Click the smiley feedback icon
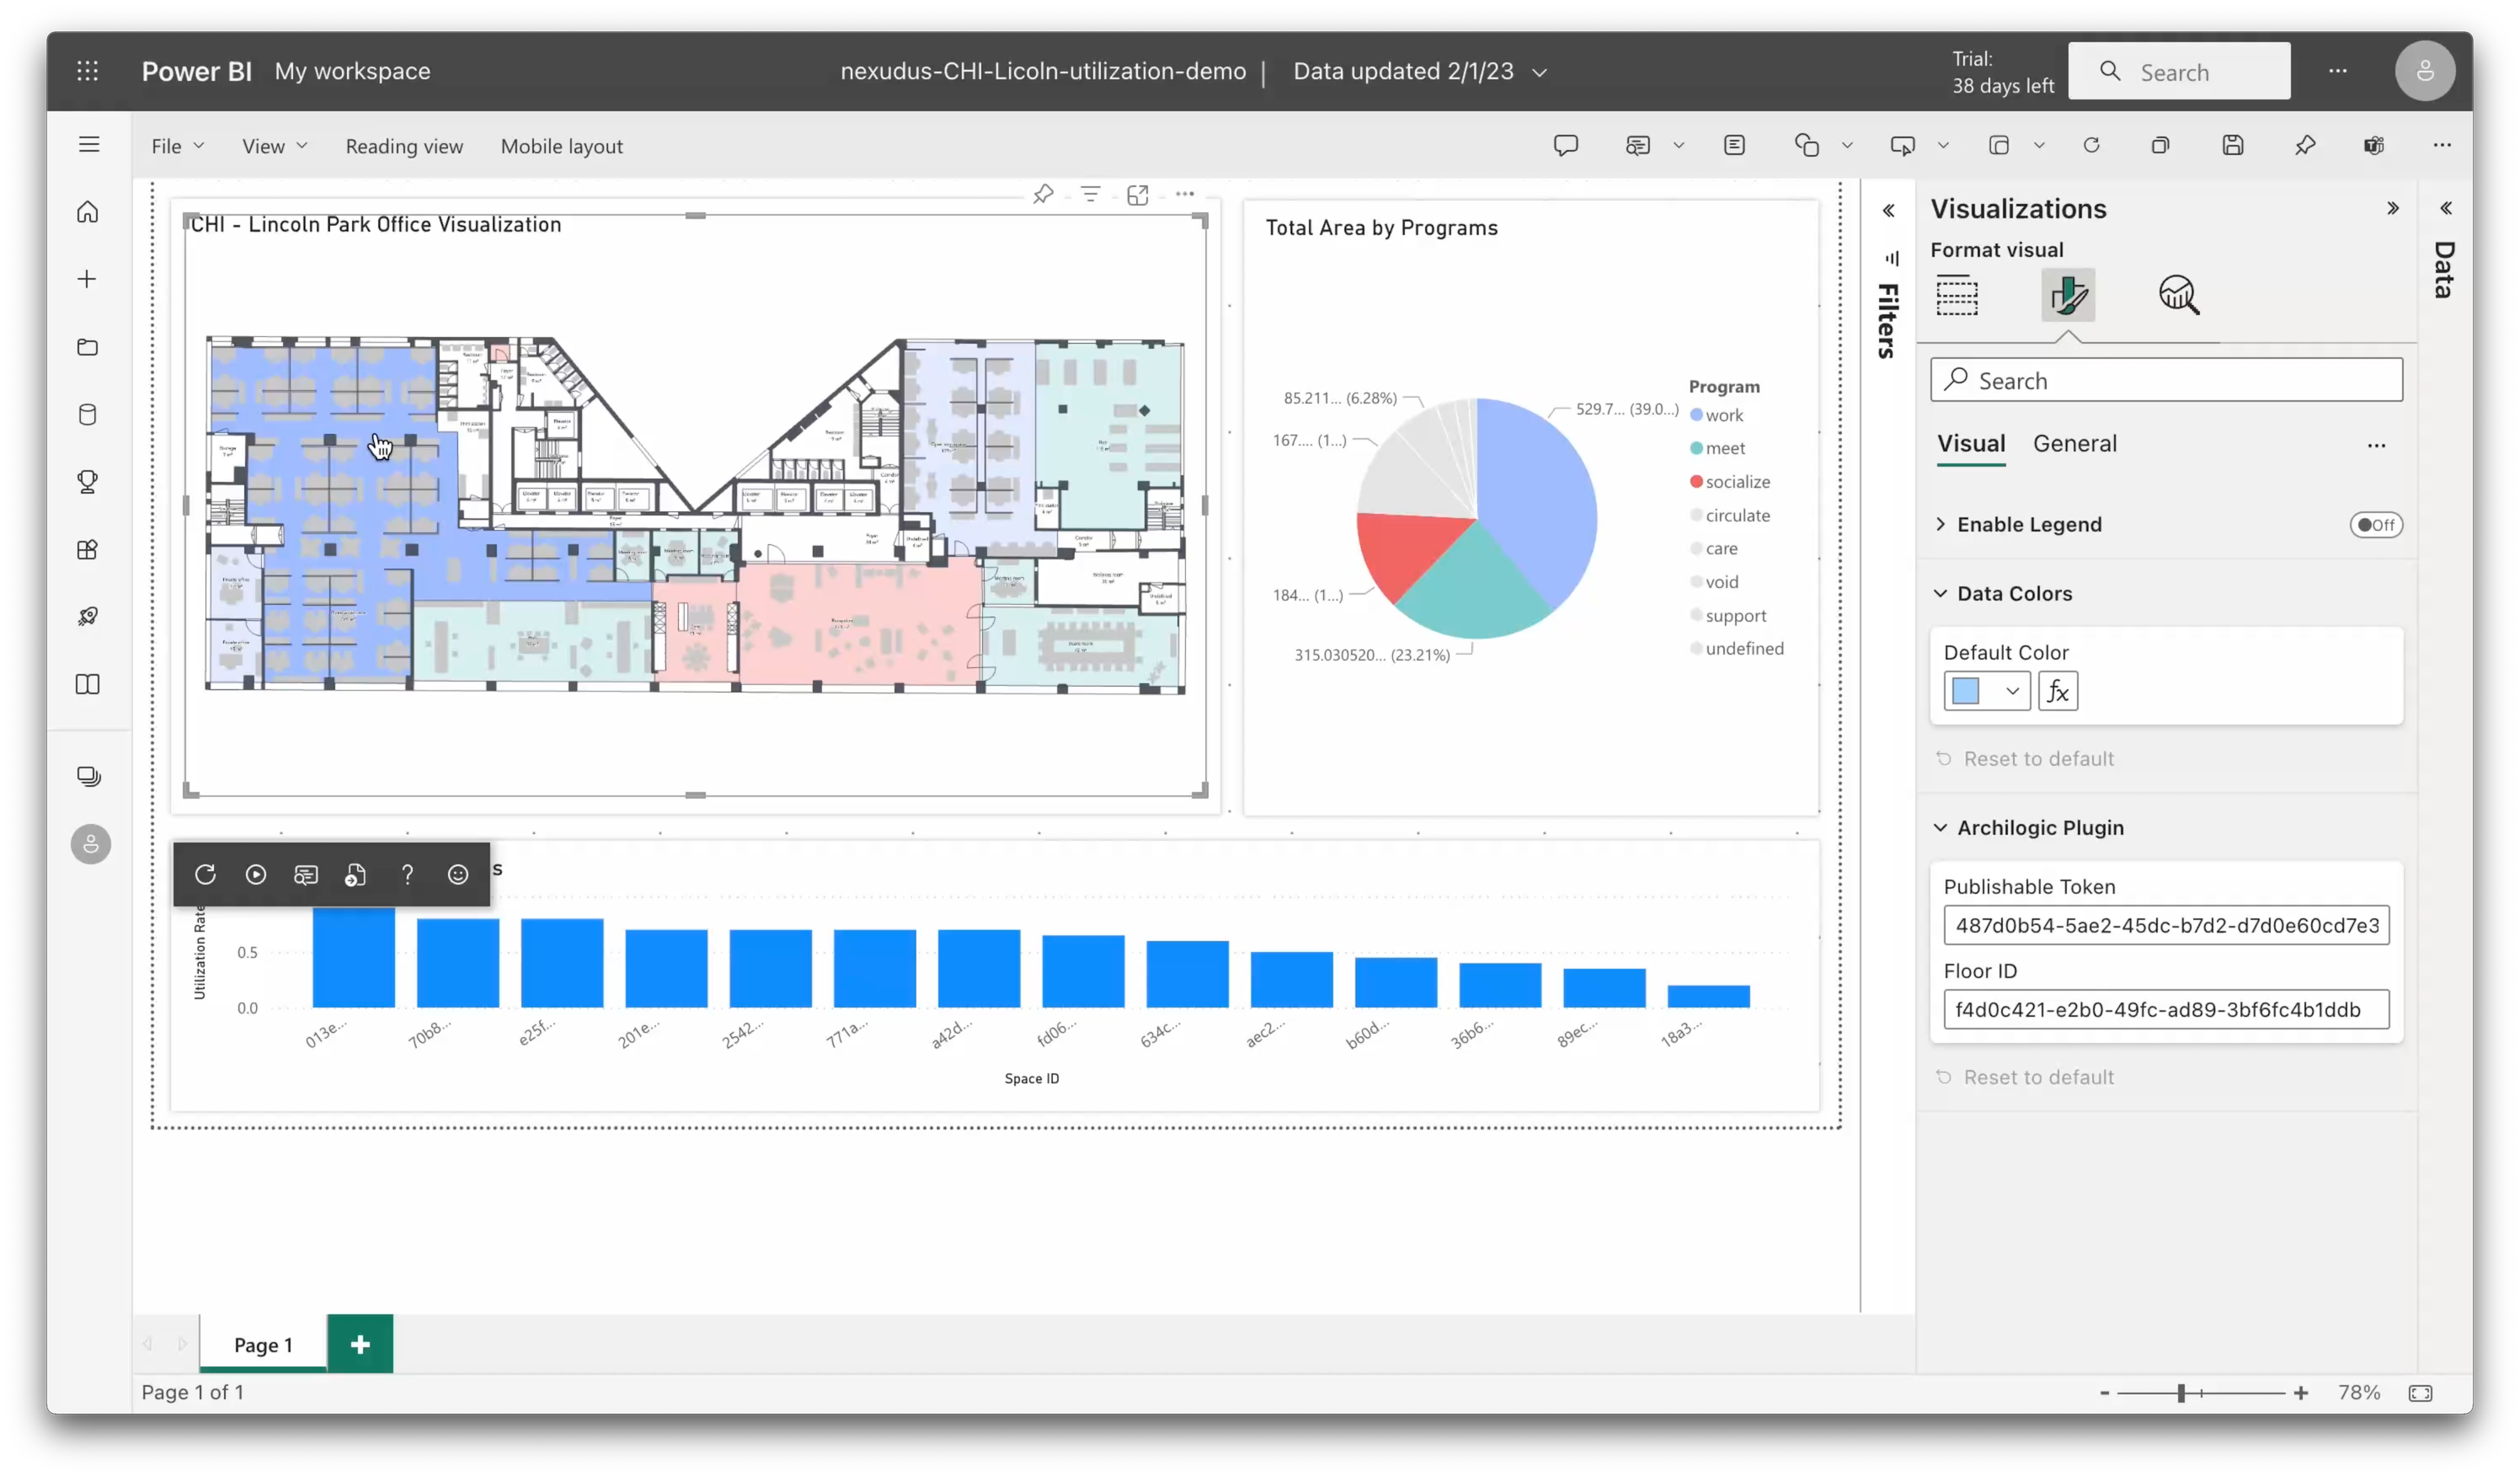2520x1476 pixels. (x=458, y=875)
